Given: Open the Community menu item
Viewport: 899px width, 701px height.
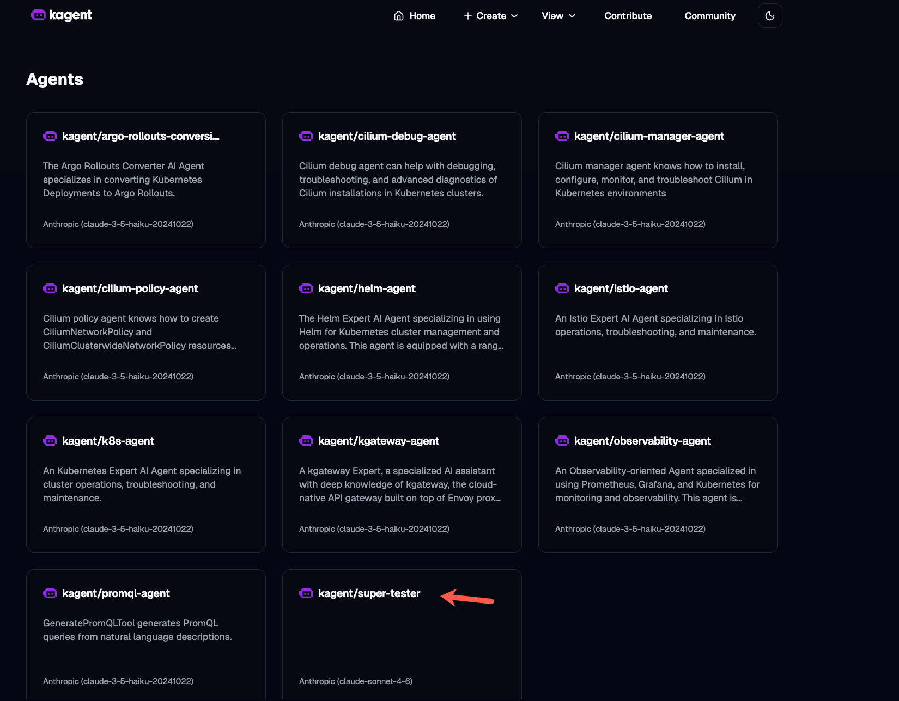Looking at the screenshot, I should [709, 16].
